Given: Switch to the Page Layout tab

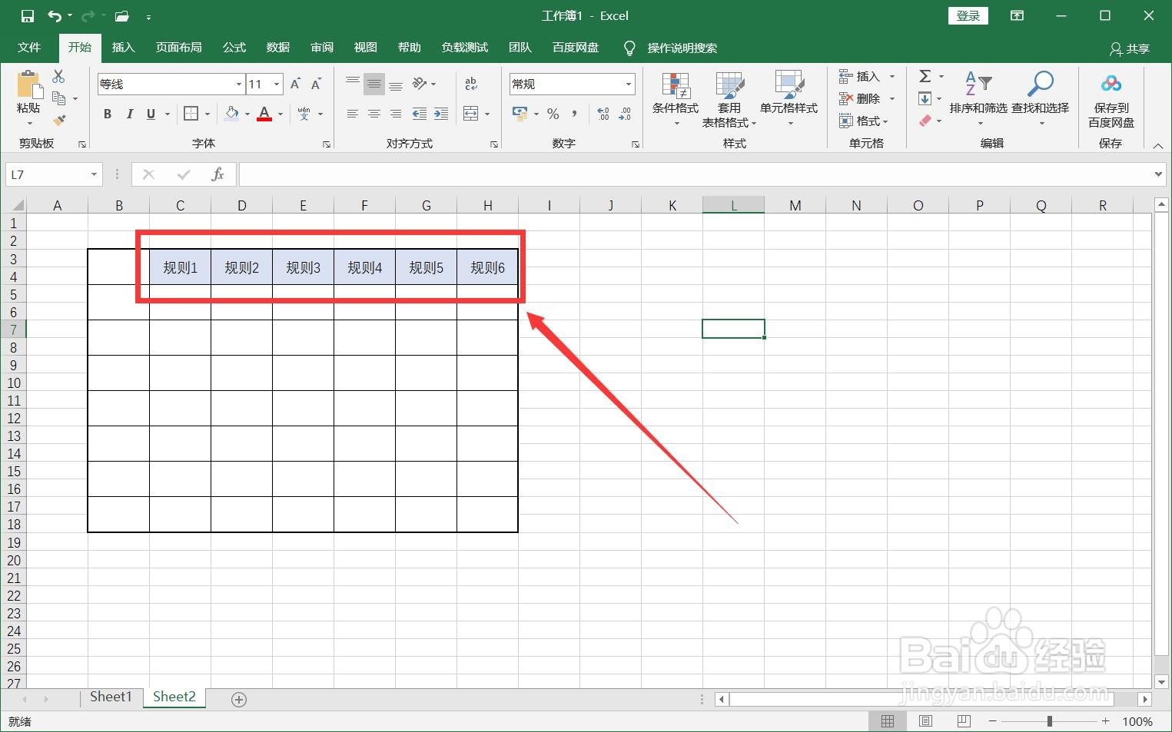Looking at the screenshot, I should (178, 48).
